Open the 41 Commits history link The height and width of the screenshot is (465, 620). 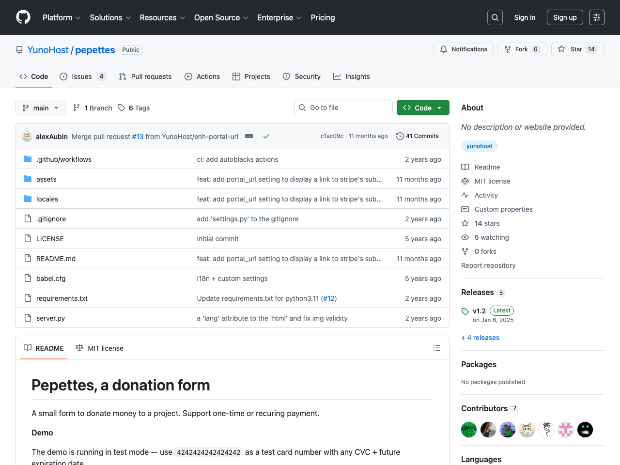point(417,136)
